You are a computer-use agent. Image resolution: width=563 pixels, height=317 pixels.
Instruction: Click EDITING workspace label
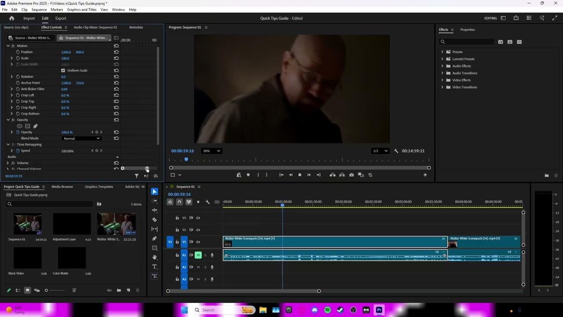[490, 18]
